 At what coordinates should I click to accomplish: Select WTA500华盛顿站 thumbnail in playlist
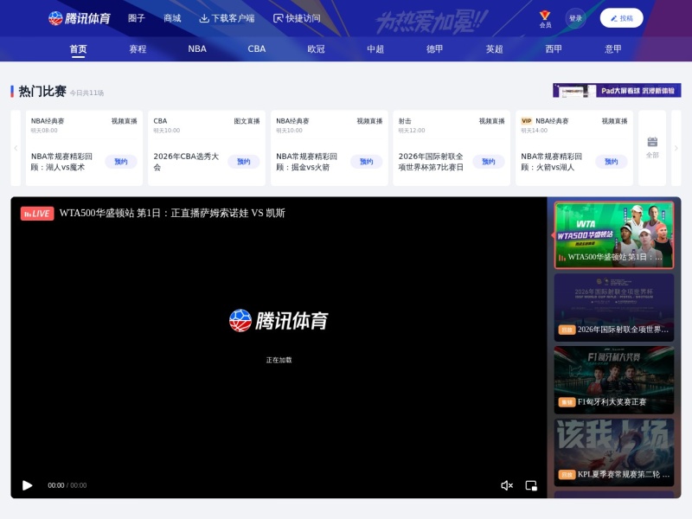tap(614, 235)
